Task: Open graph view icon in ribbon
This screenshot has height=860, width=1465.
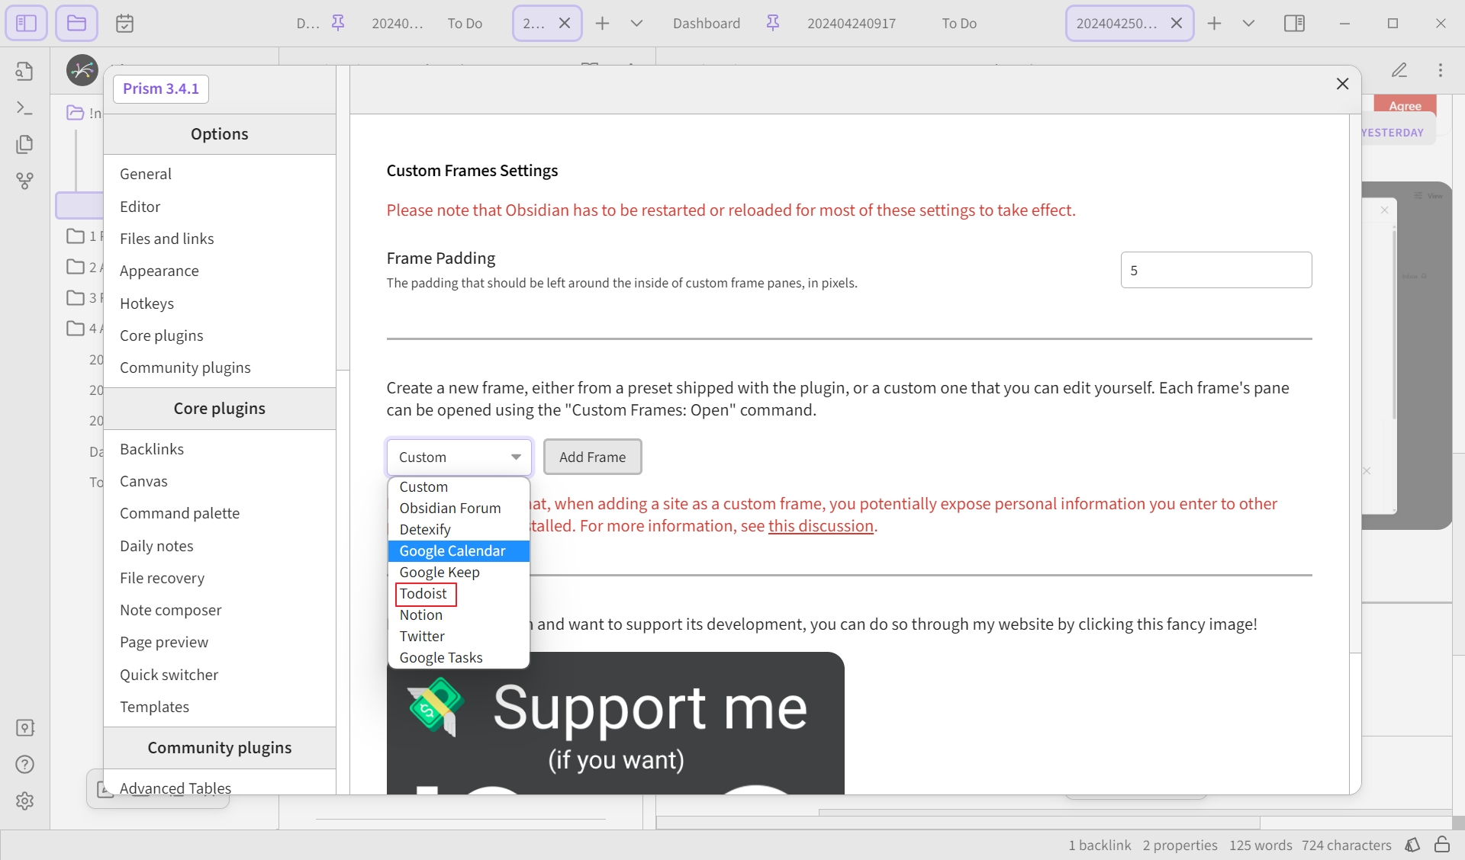Action: coord(24,181)
